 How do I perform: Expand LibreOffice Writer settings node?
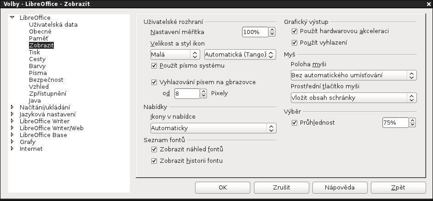12,121
